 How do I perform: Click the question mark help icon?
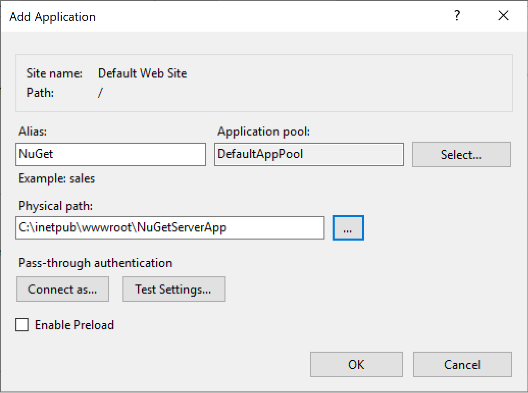(x=457, y=15)
